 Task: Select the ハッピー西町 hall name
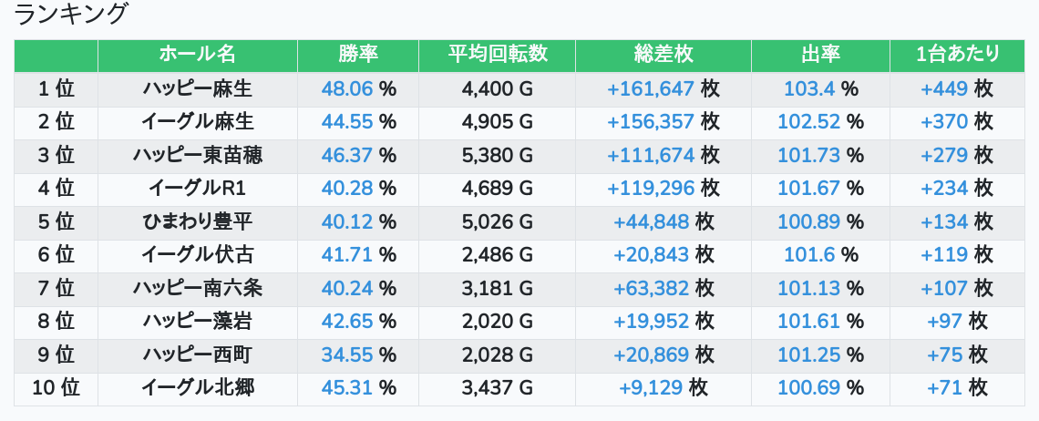coord(197,354)
